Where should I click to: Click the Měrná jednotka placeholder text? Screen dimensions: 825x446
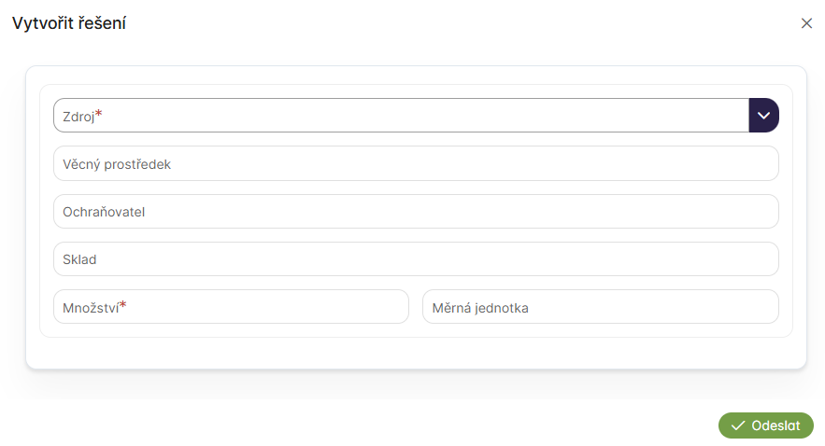click(480, 307)
